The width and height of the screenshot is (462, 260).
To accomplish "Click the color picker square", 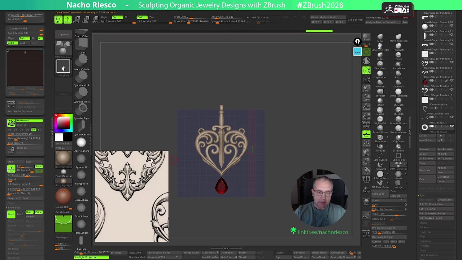I will point(64,123).
